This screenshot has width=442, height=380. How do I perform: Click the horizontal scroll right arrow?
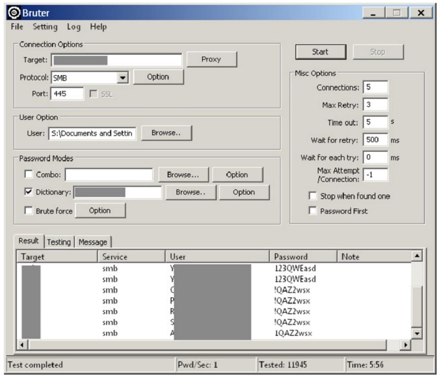pyautogui.click(x=405, y=345)
